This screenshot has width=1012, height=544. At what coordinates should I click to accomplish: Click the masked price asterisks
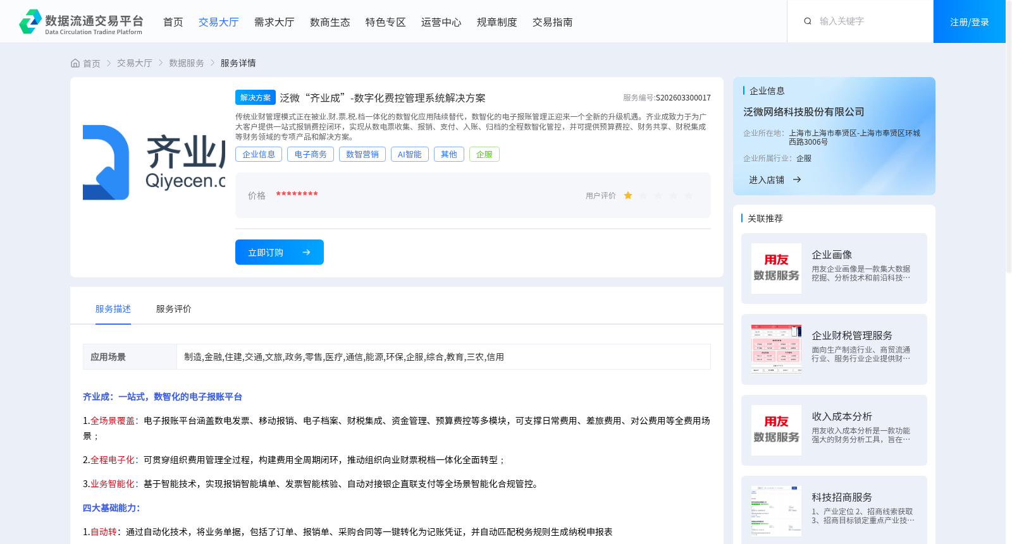297,195
